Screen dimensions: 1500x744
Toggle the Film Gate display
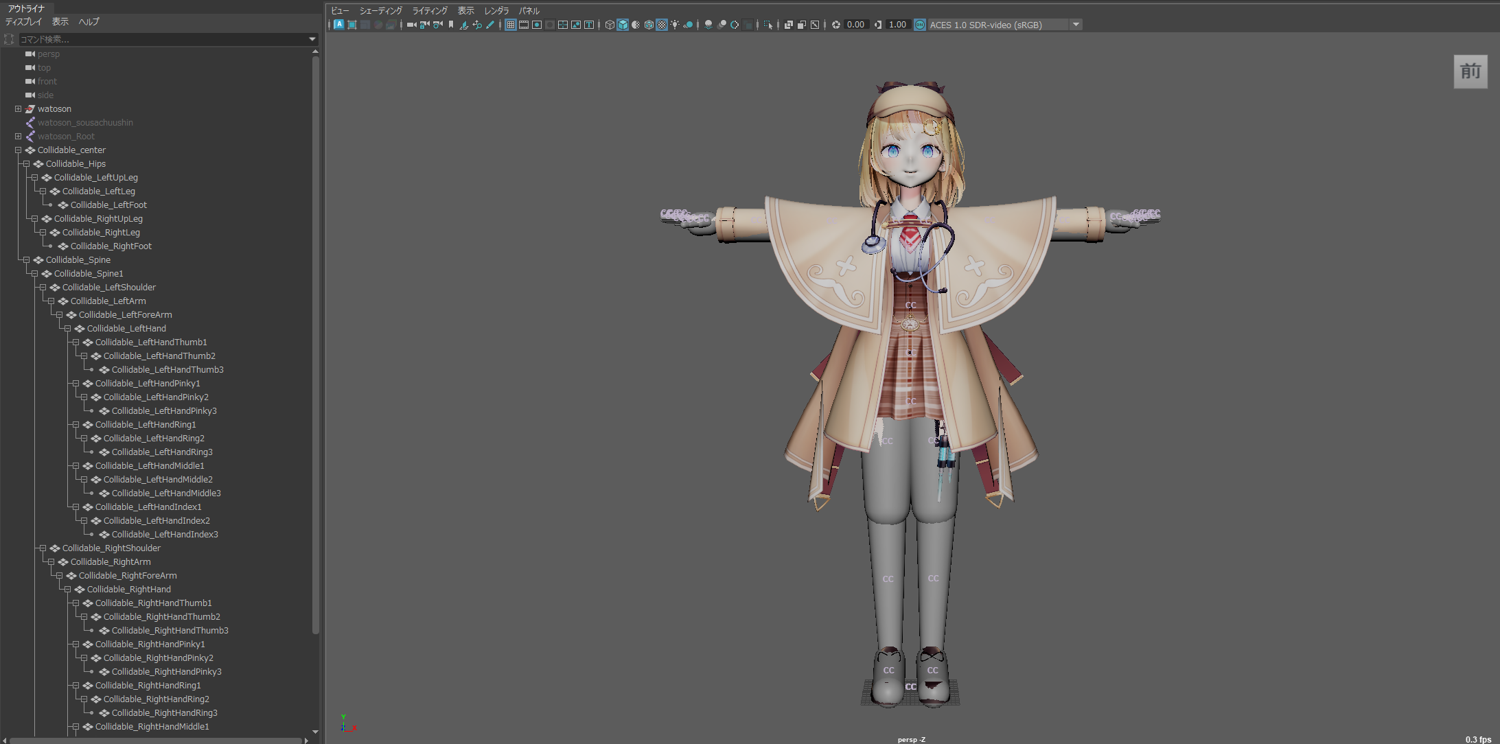[x=524, y=25]
